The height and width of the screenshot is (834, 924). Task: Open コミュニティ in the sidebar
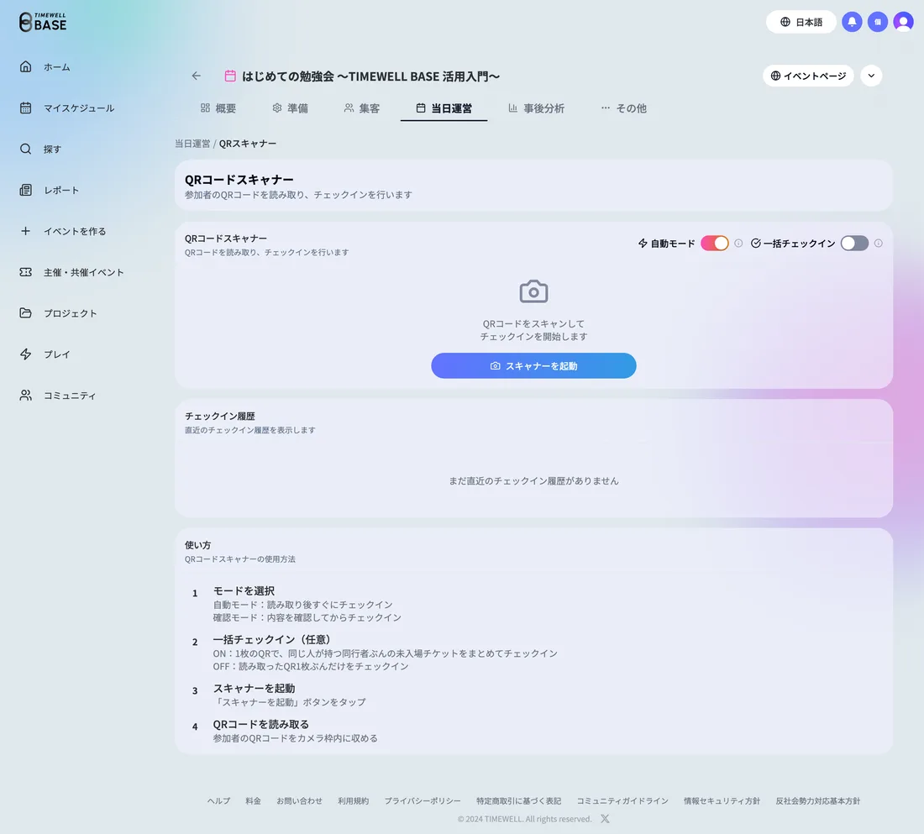(x=70, y=395)
